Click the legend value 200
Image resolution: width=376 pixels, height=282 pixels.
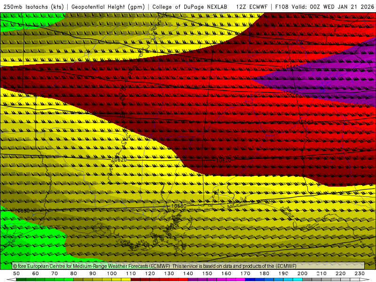302,274
